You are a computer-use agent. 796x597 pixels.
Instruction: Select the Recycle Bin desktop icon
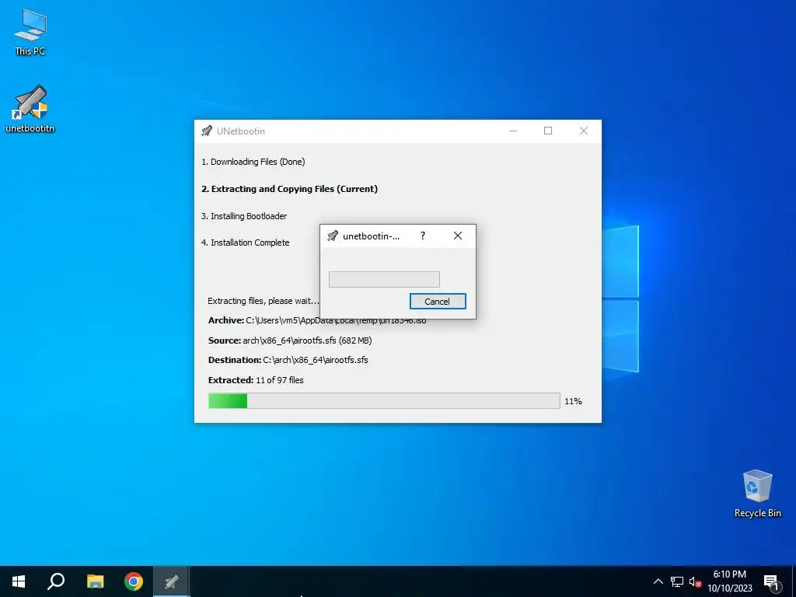coord(757,494)
